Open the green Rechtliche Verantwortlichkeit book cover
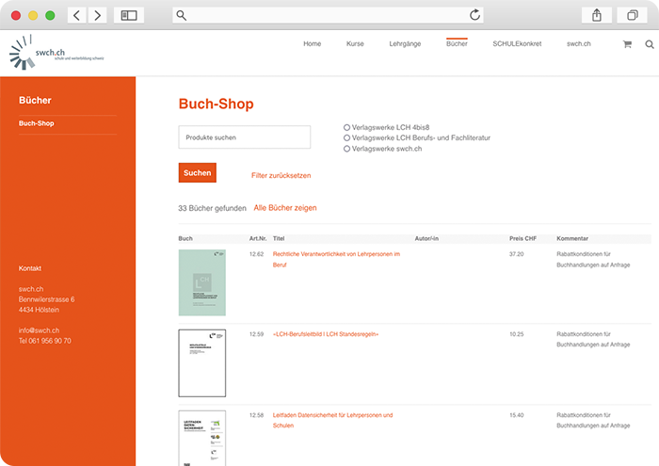Screen dimensions: 659x466 coord(202,282)
